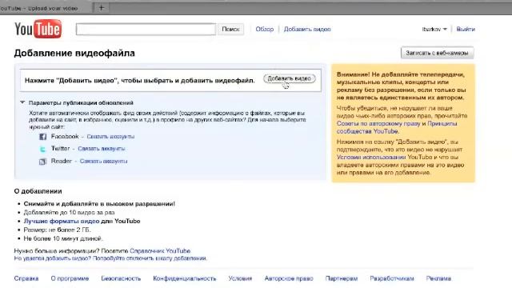Click Записать с веб-камеры button
This screenshot has width=512, height=288.
(x=438, y=53)
